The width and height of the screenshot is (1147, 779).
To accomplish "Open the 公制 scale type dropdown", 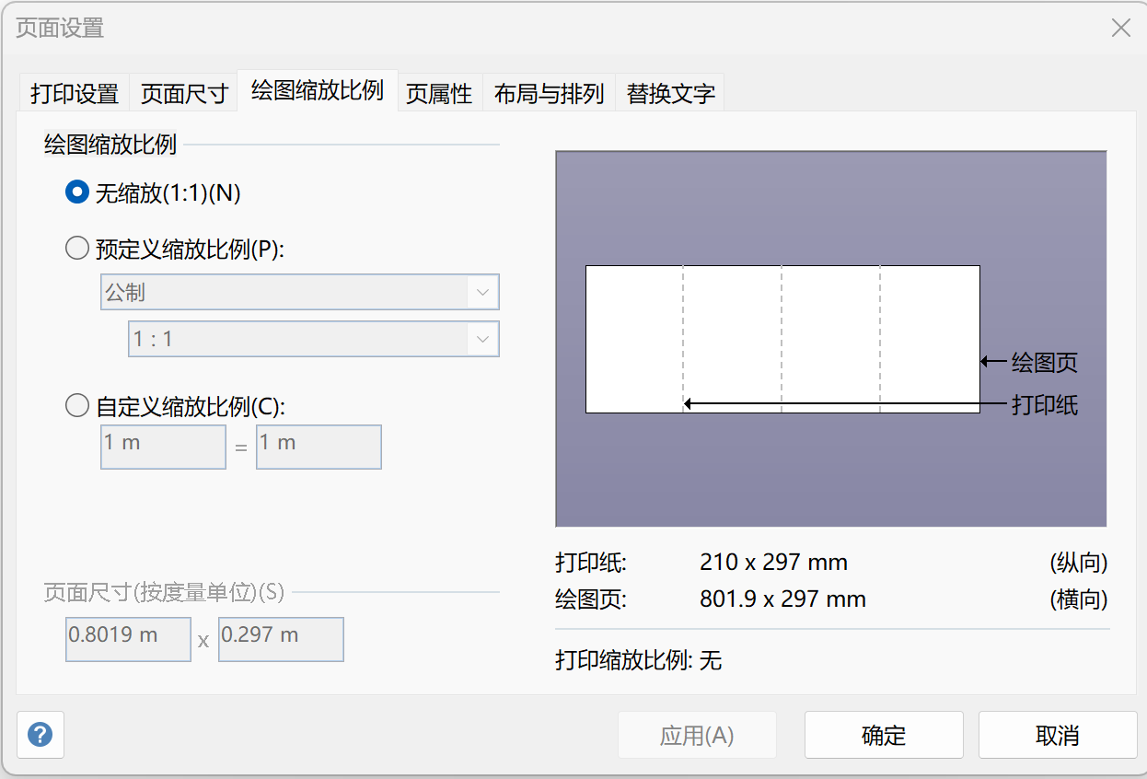I will [x=299, y=293].
